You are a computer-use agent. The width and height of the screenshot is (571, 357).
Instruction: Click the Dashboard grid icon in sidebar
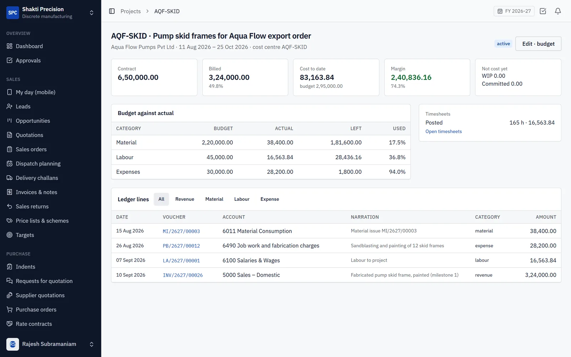(10, 46)
